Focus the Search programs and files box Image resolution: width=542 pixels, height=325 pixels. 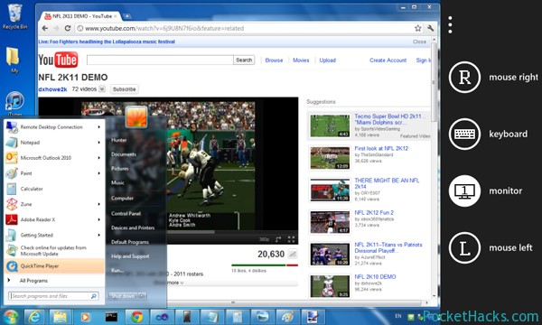click(x=53, y=296)
